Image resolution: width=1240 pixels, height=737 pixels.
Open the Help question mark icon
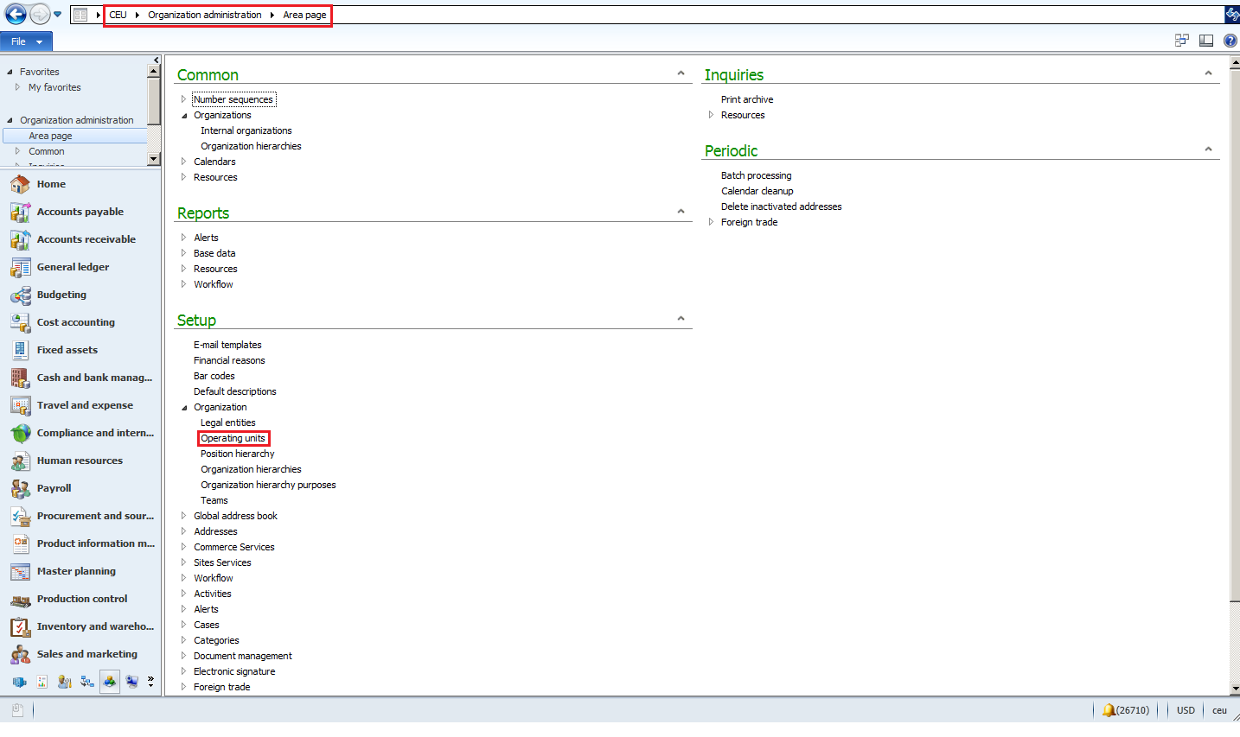click(x=1230, y=41)
